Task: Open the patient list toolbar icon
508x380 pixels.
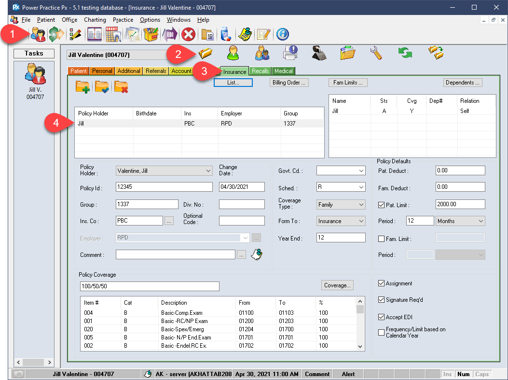Action: [x=38, y=34]
